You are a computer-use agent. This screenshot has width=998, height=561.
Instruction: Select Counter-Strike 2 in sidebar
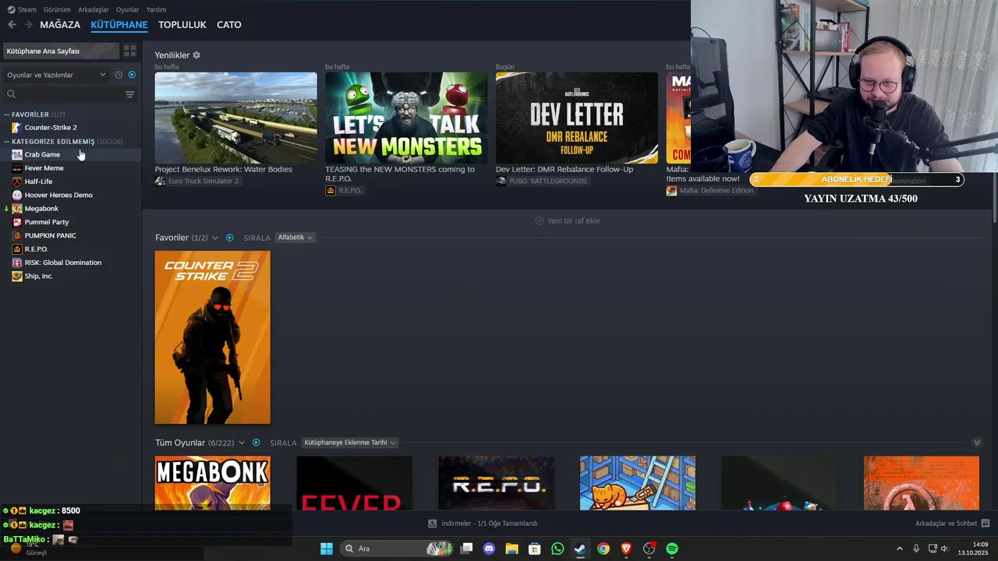(51, 128)
